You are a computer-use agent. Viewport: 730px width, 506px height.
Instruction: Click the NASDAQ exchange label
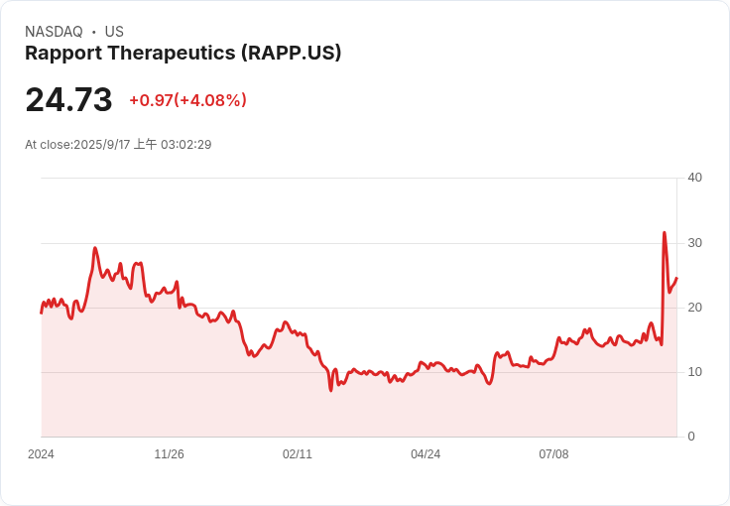pyautogui.click(x=54, y=32)
